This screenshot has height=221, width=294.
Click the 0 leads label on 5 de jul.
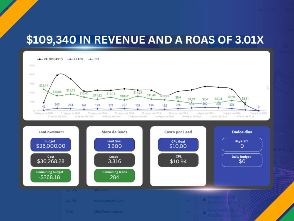coord(258,107)
